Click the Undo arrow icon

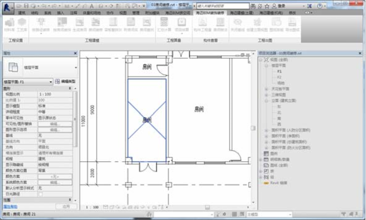point(44,6)
